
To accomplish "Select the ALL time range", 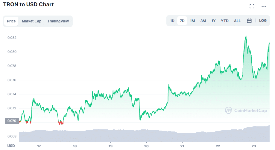I will (237, 21).
